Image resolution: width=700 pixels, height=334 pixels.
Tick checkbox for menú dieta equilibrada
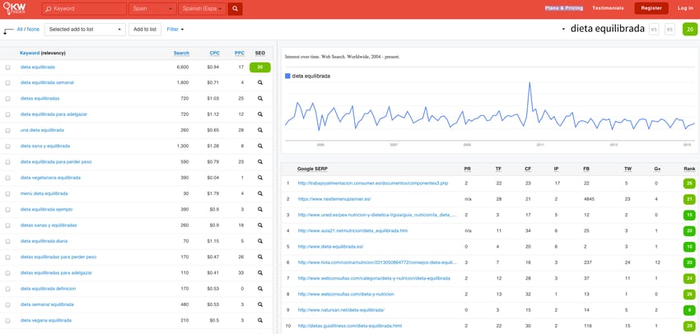(7, 193)
